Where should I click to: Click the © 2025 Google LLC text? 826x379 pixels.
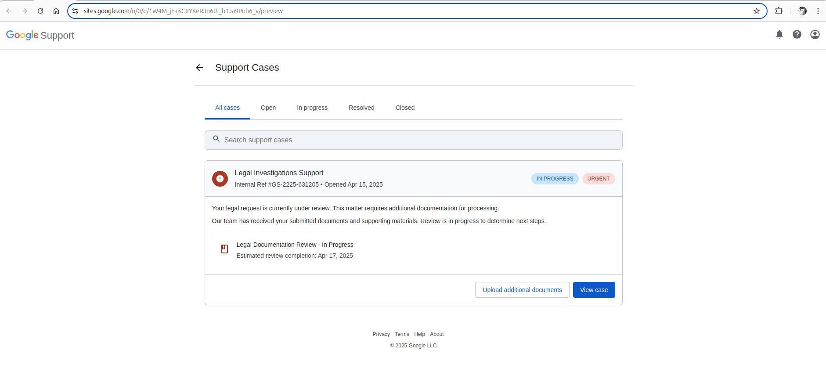pyautogui.click(x=413, y=346)
